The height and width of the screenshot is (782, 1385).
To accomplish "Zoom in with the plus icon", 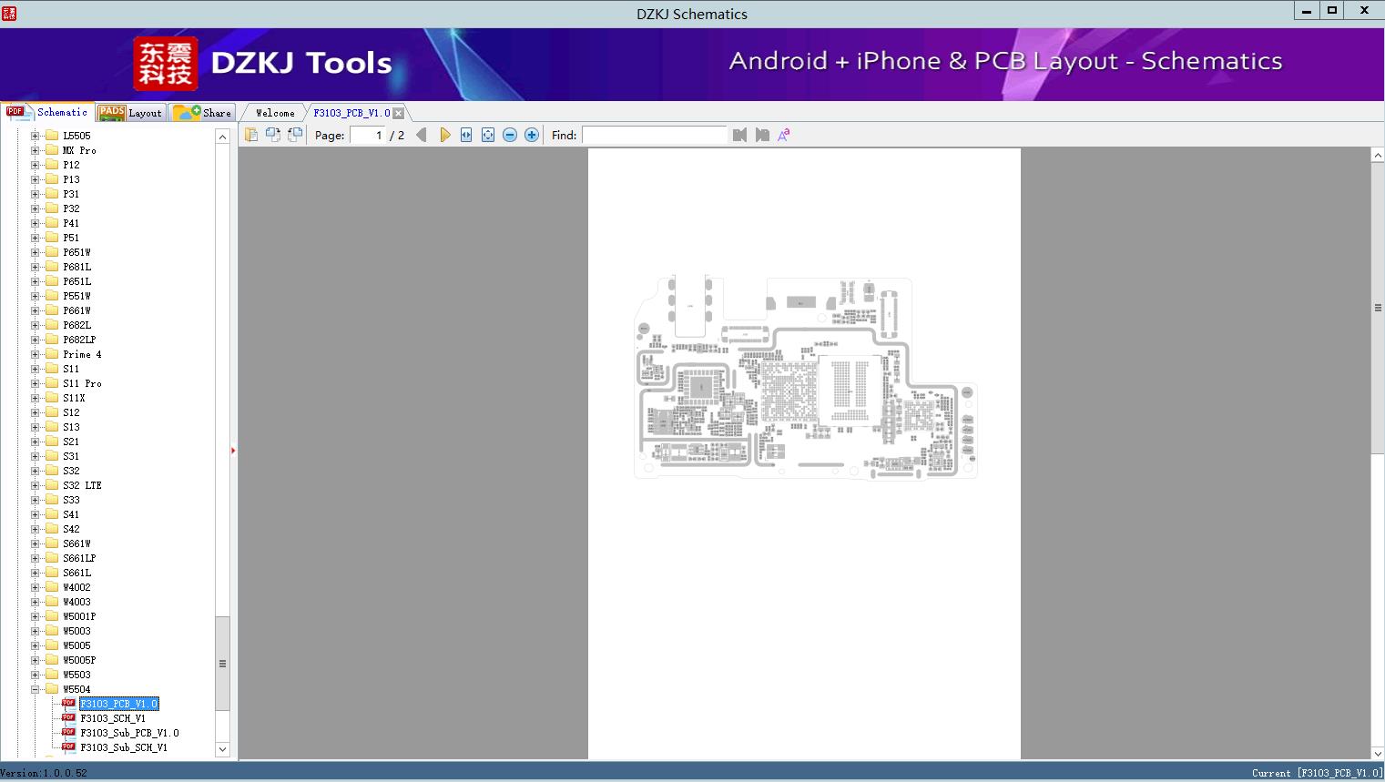I will (x=532, y=135).
